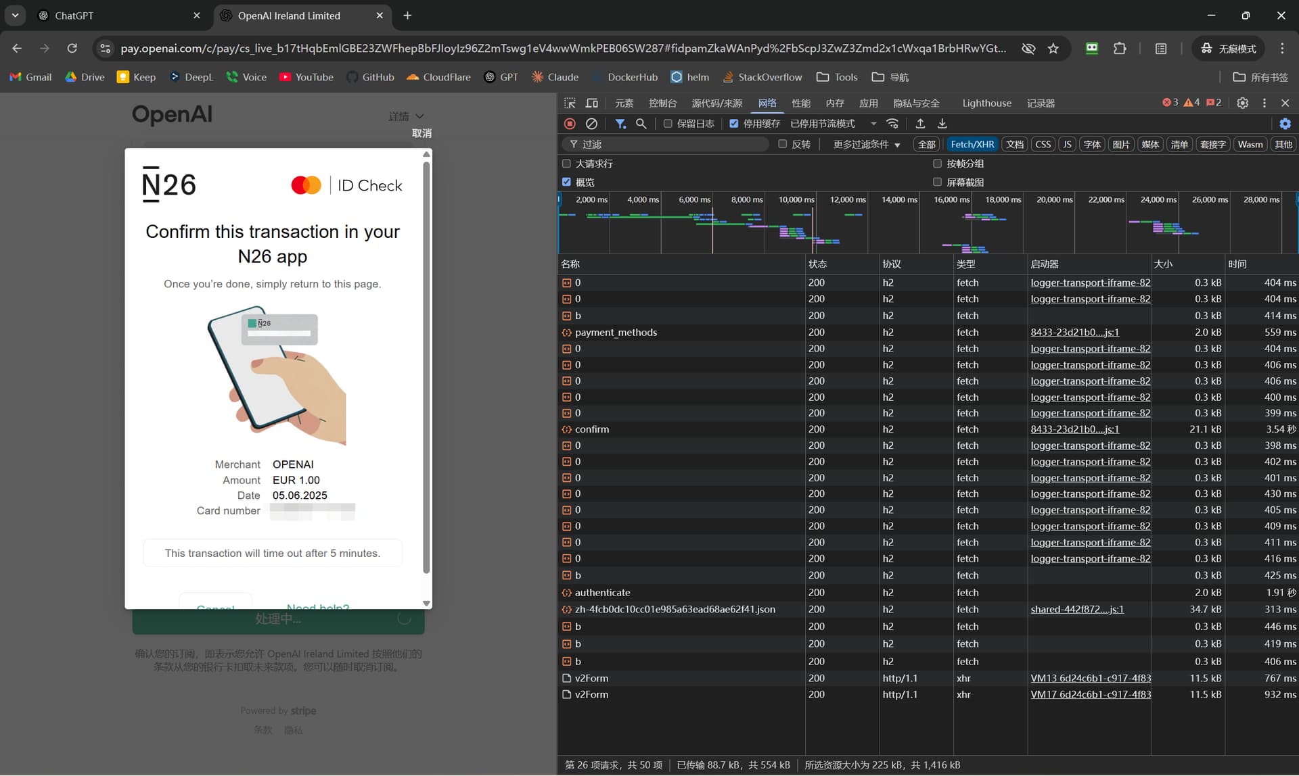Open throttling mode dropdown
Viewport: 1299px width, 776px height.
pos(834,124)
